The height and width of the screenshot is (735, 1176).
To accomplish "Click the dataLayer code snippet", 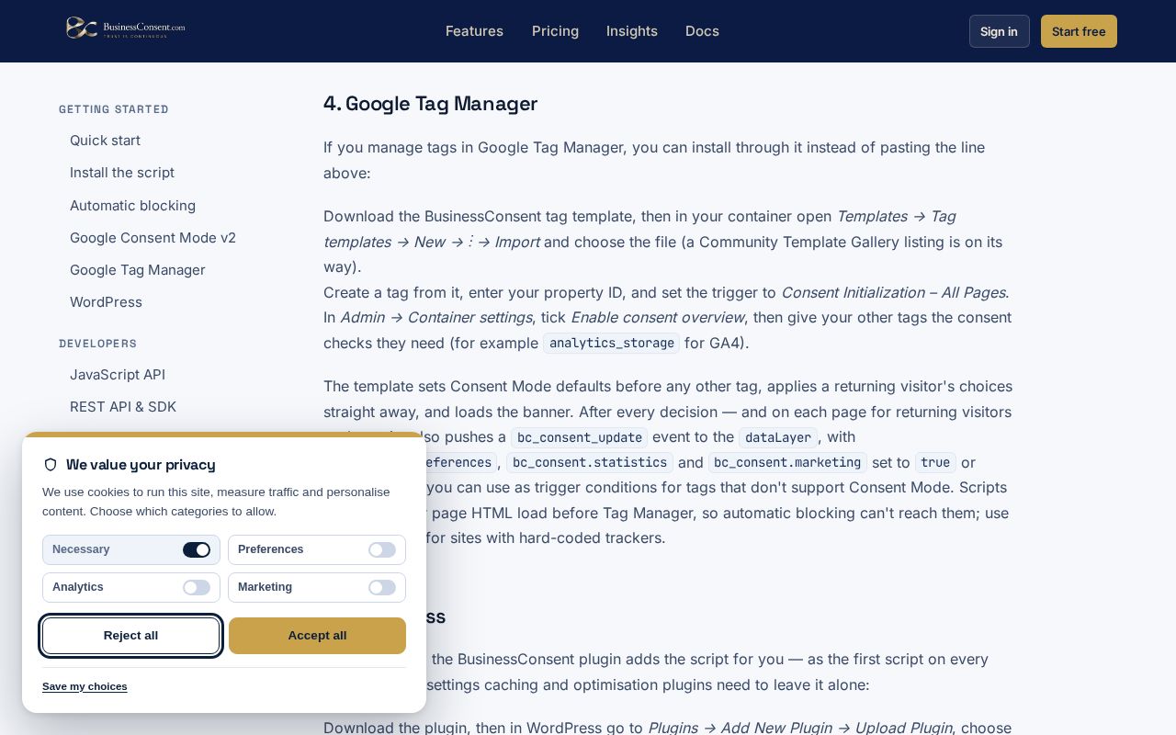I will tap(778, 437).
